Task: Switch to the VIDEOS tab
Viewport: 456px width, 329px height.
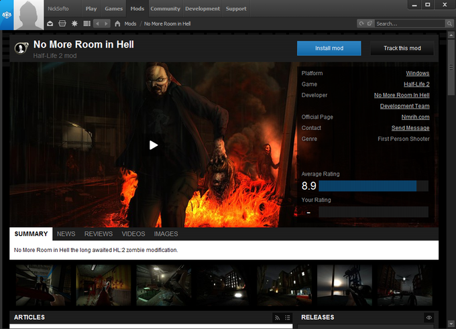Action: pos(133,234)
